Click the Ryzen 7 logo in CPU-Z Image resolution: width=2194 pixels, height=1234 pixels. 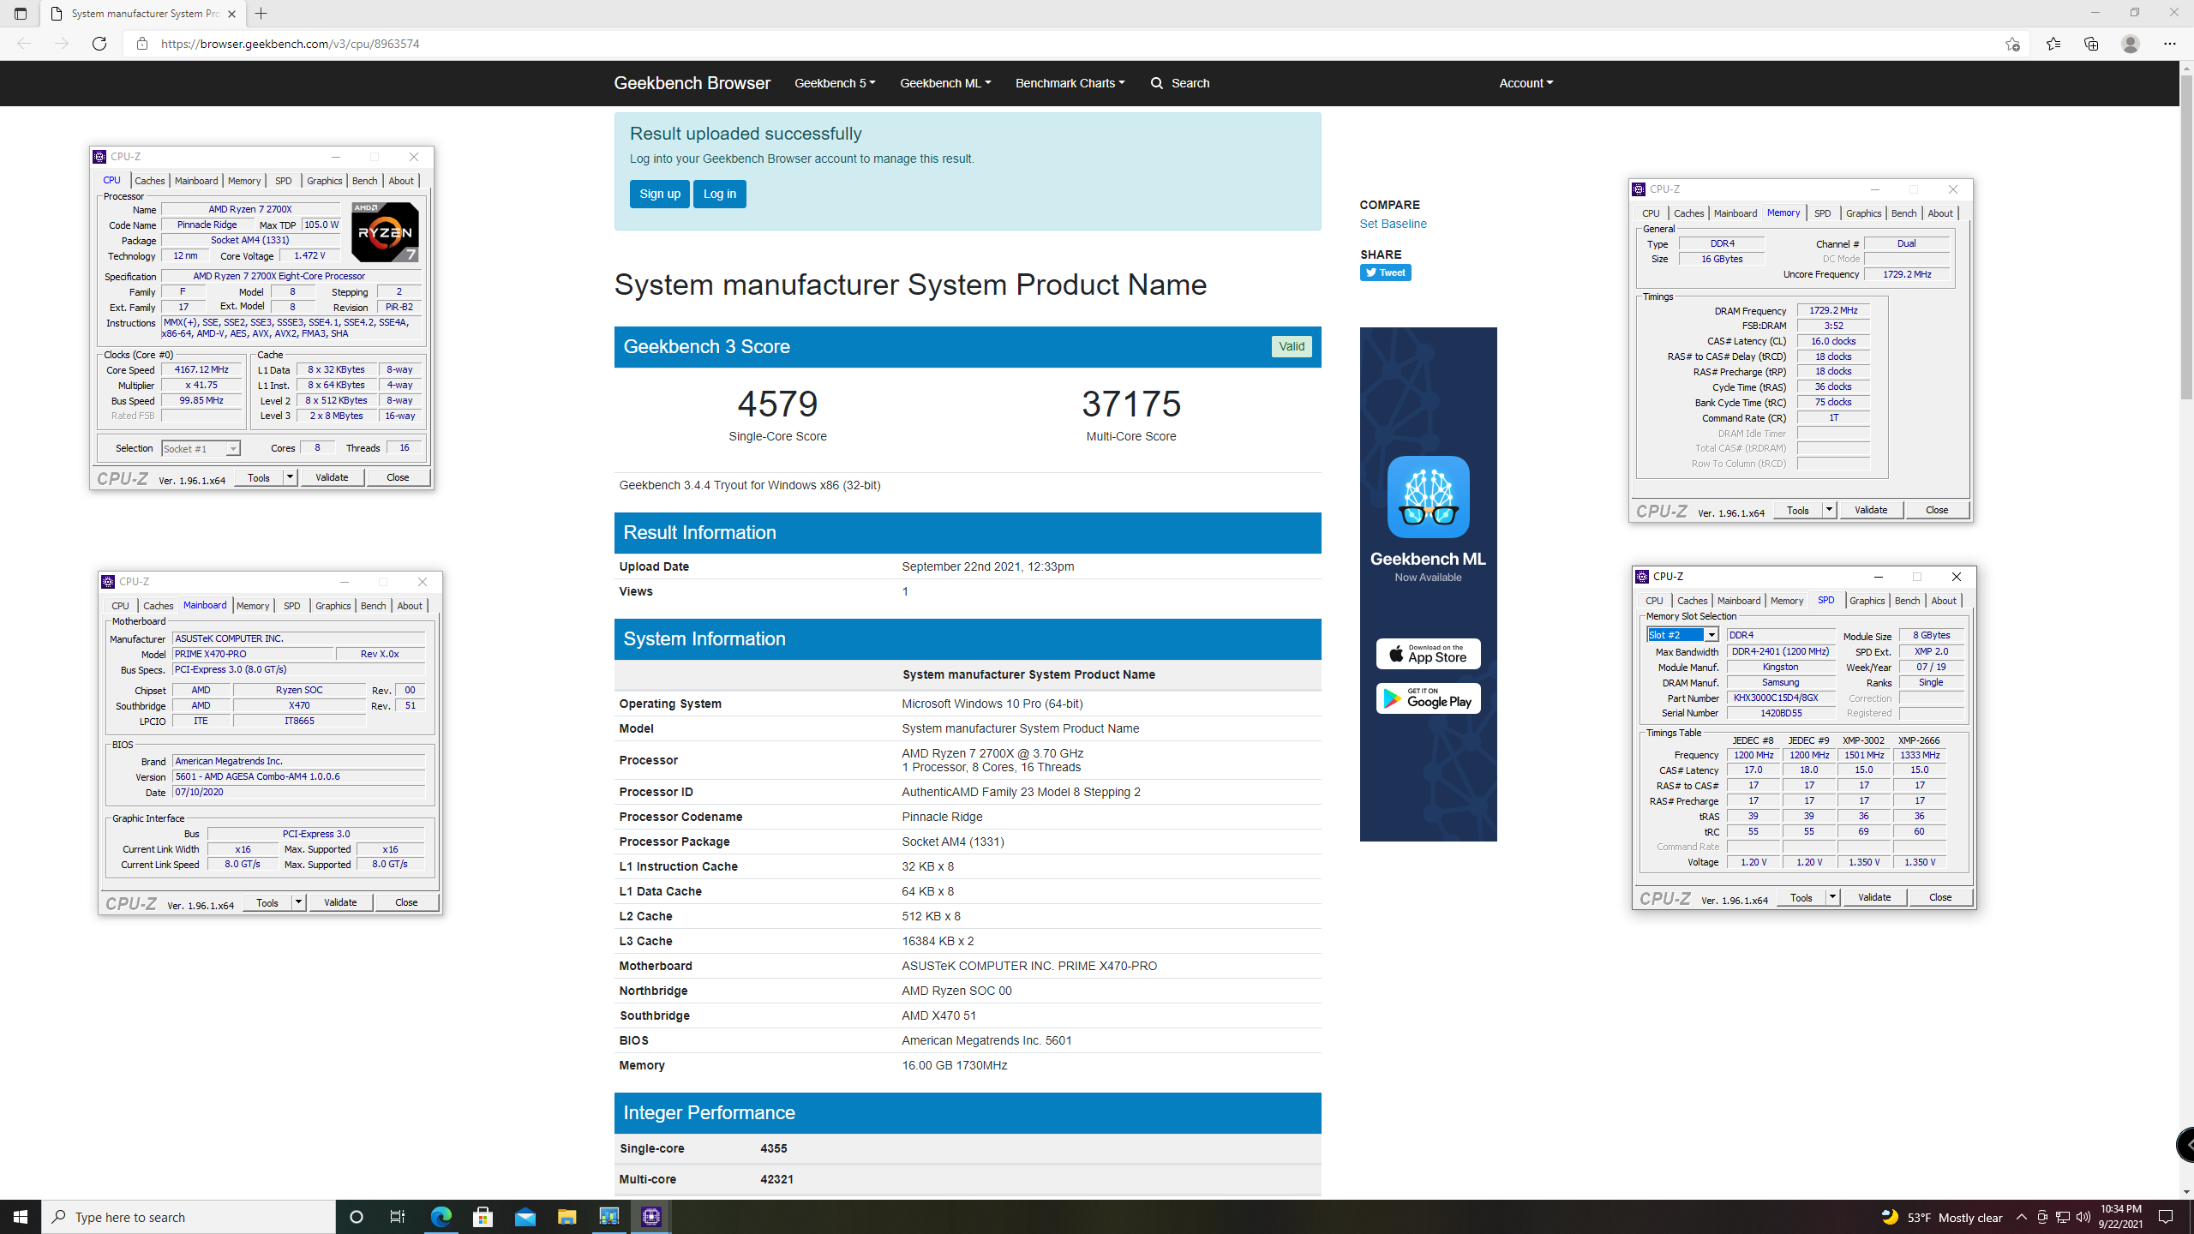[385, 232]
